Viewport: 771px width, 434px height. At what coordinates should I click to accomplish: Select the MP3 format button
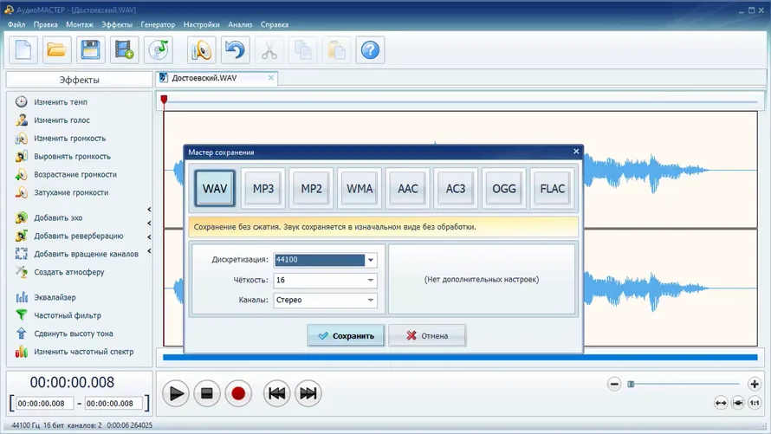click(263, 188)
